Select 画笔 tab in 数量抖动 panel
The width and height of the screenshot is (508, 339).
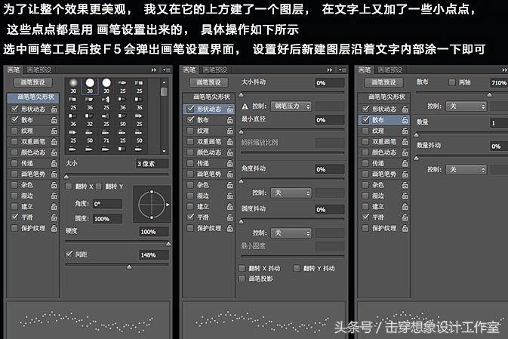pyautogui.click(x=365, y=69)
